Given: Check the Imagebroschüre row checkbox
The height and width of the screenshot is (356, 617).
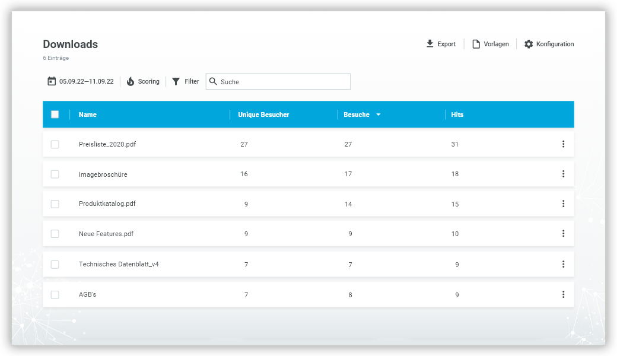Looking at the screenshot, I should coord(55,174).
